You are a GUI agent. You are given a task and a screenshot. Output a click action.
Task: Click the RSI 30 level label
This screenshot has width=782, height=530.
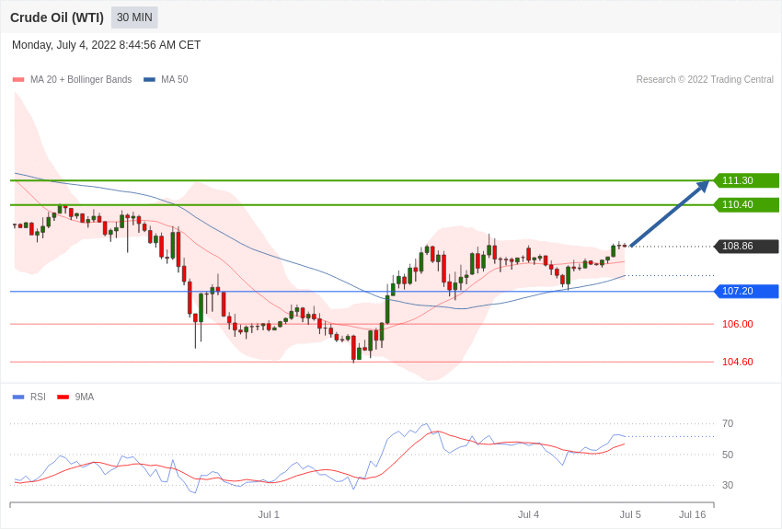(x=728, y=485)
